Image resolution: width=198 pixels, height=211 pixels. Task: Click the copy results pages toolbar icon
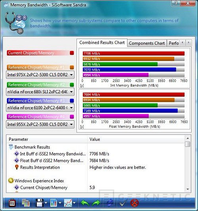(26, 203)
